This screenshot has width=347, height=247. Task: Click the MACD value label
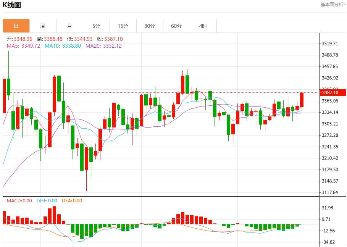19,201
